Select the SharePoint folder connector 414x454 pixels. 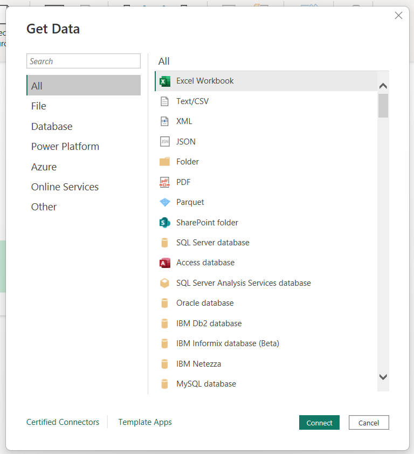(x=206, y=222)
